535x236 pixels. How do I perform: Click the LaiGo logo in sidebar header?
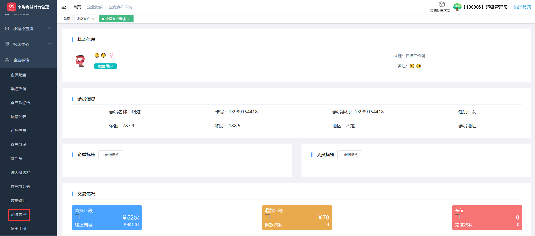click(x=11, y=7)
